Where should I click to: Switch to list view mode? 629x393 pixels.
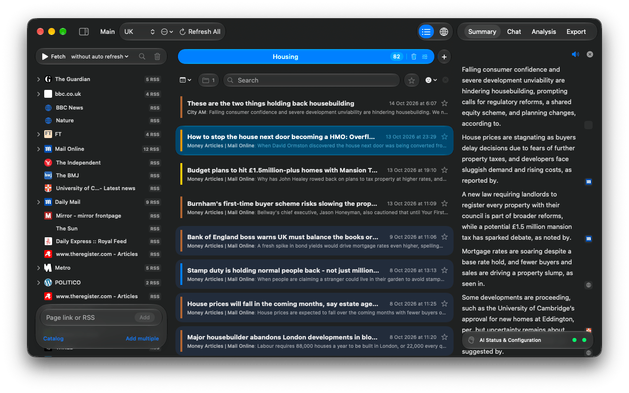coord(426,31)
